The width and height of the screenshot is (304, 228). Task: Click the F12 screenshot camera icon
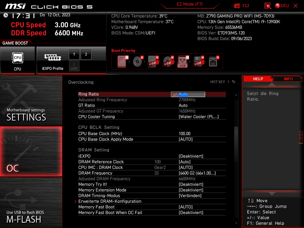pyautogui.click(x=237, y=6)
